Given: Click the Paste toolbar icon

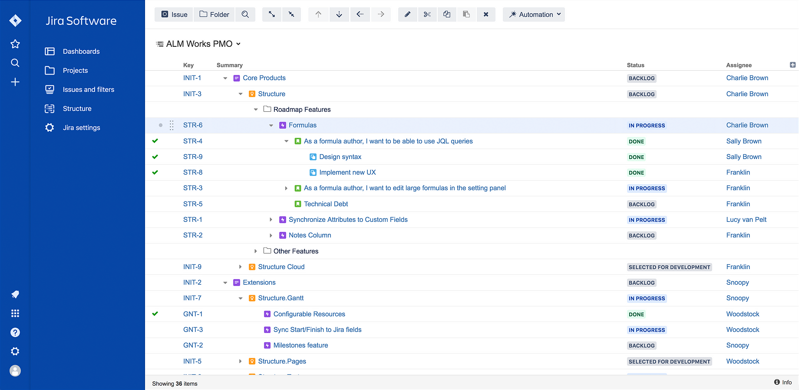Looking at the screenshot, I should 466,14.
